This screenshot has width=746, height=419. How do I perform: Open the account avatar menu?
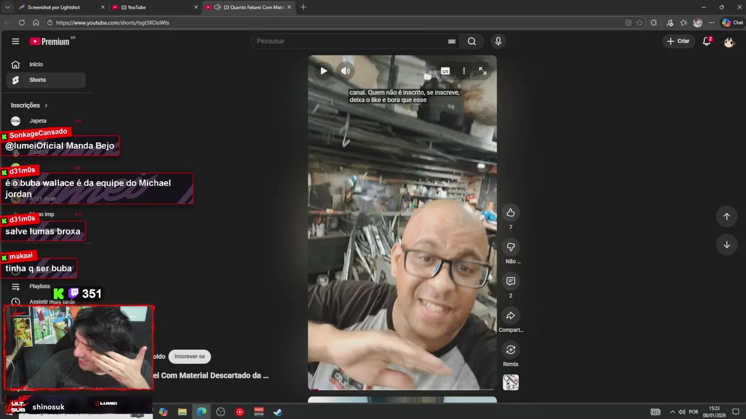pyautogui.click(x=729, y=41)
